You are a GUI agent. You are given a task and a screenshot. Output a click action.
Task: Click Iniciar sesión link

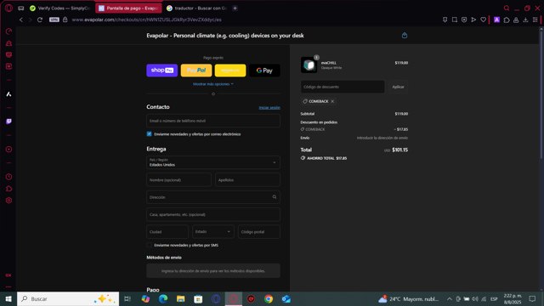(x=269, y=108)
